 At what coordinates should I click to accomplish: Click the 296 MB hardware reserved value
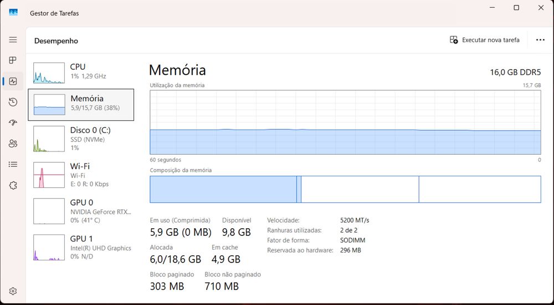pyautogui.click(x=351, y=250)
